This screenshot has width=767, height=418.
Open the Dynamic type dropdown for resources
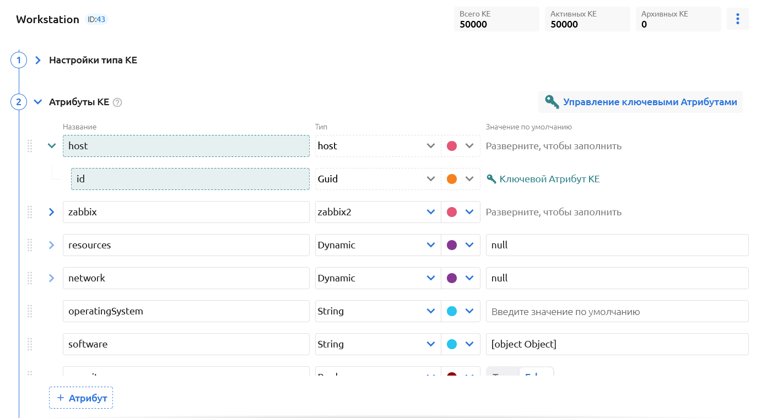point(431,245)
